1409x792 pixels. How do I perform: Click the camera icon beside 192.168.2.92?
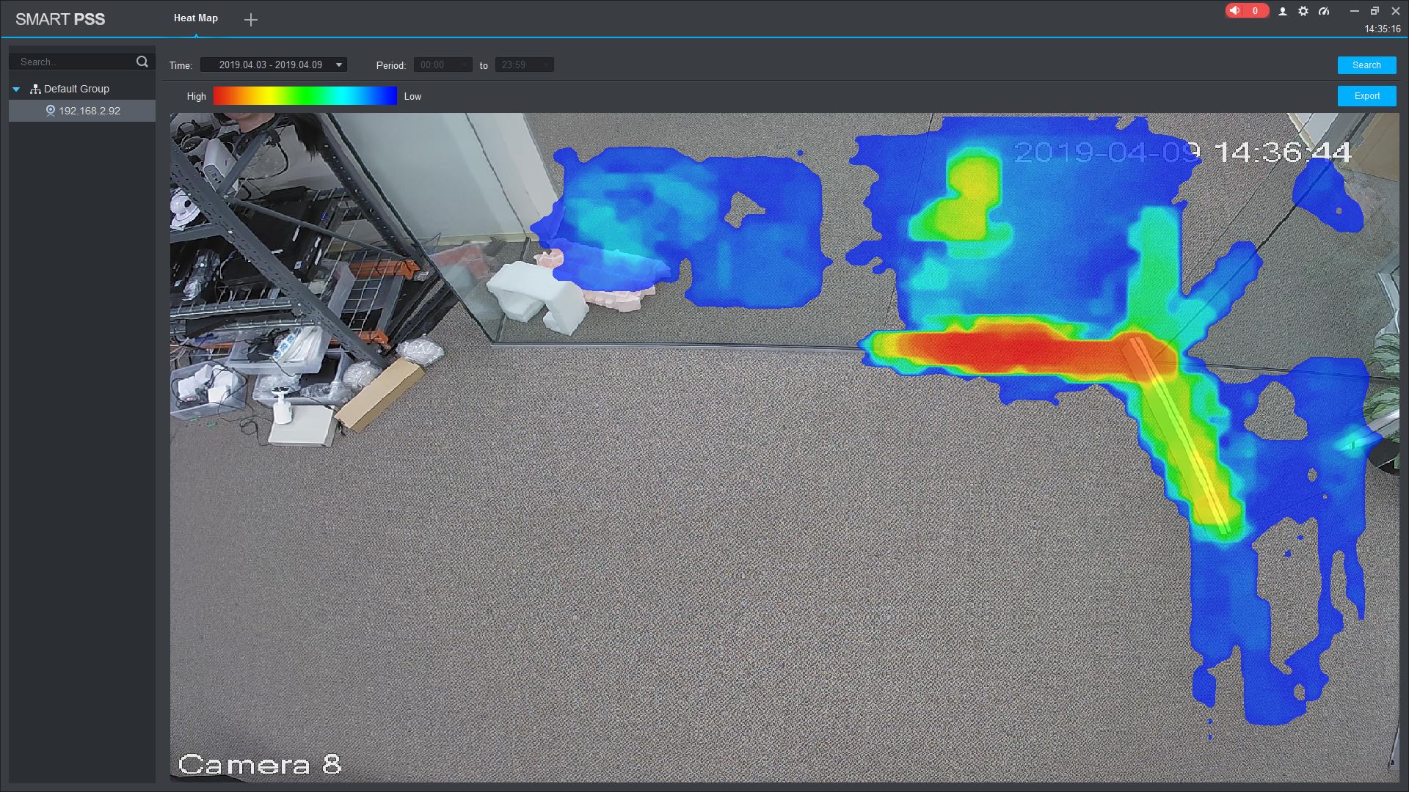[51, 111]
